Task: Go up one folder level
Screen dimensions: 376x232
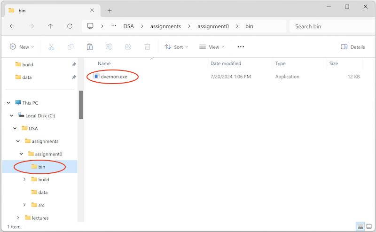Action: (x=51, y=26)
